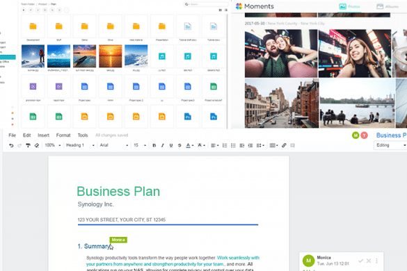This screenshot has height=271, width=407.
Task: Switch to the Albums tab in Moments
Action: point(388,6)
